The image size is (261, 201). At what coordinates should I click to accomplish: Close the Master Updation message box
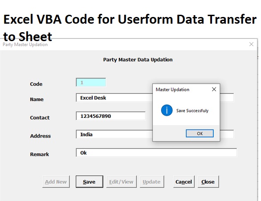pos(214,89)
